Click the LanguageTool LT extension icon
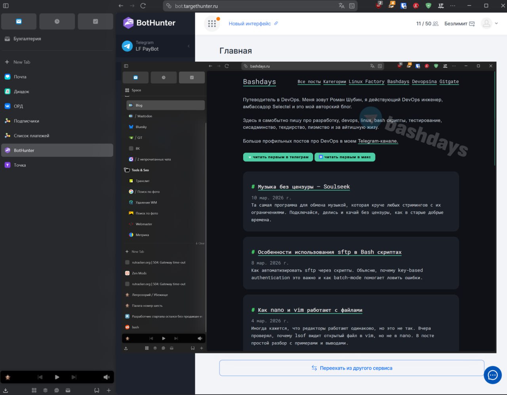Screen dimensions: 507x395 [x=441, y=6]
